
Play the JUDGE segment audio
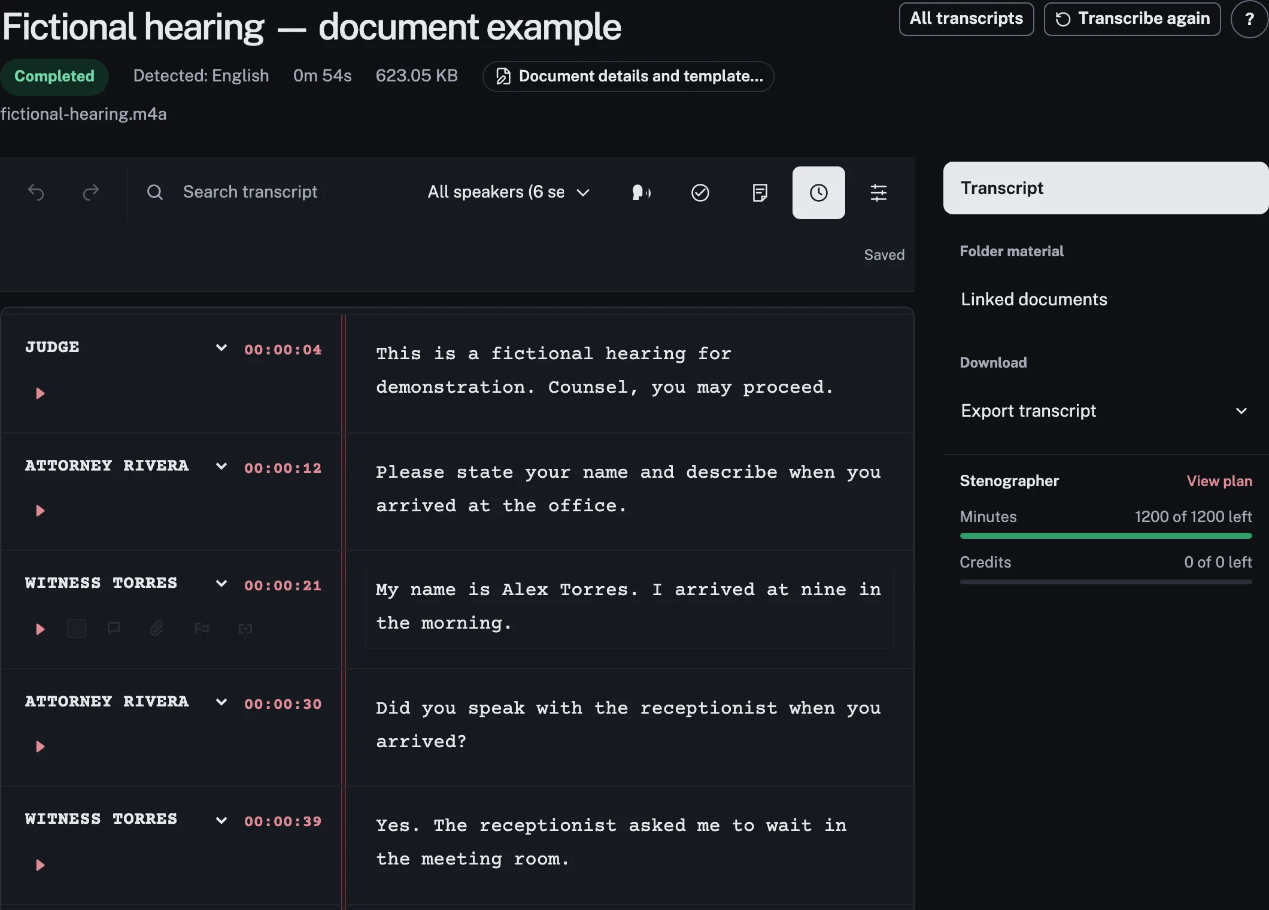pyautogui.click(x=40, y=393)
